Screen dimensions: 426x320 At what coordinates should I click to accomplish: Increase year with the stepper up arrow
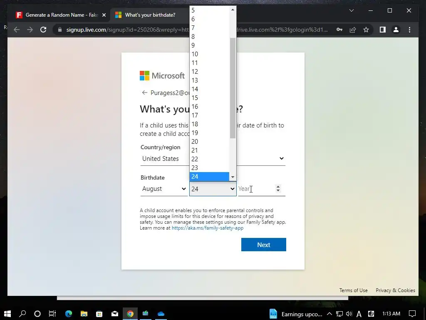coord(278,187)
